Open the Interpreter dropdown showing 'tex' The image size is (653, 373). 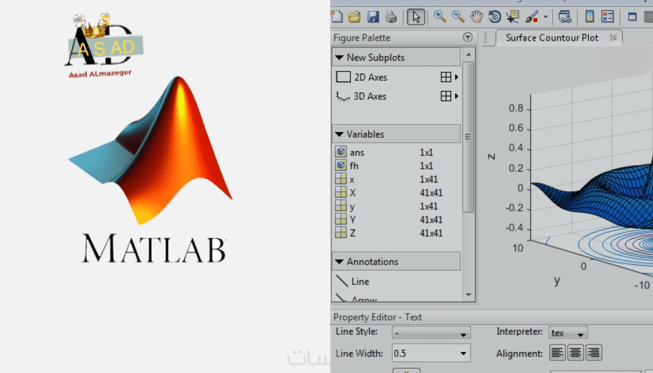[x=568, y=332]
